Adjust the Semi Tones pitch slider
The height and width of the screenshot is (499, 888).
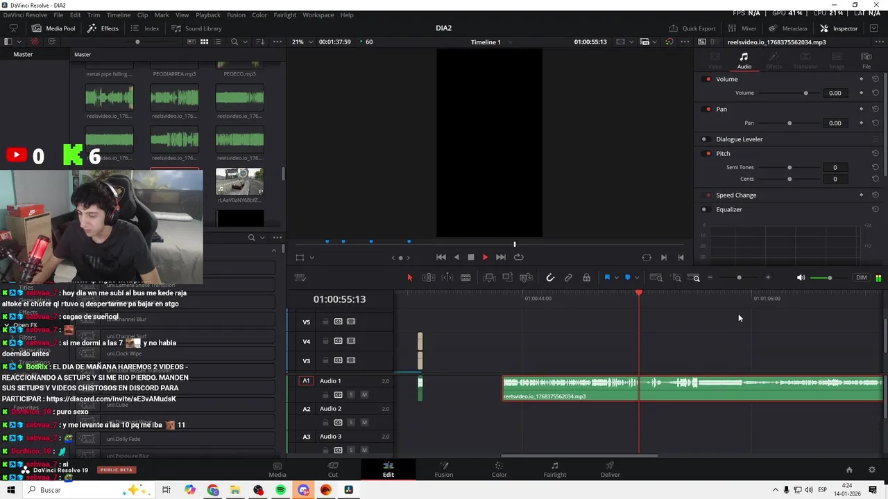pos(789,167)
